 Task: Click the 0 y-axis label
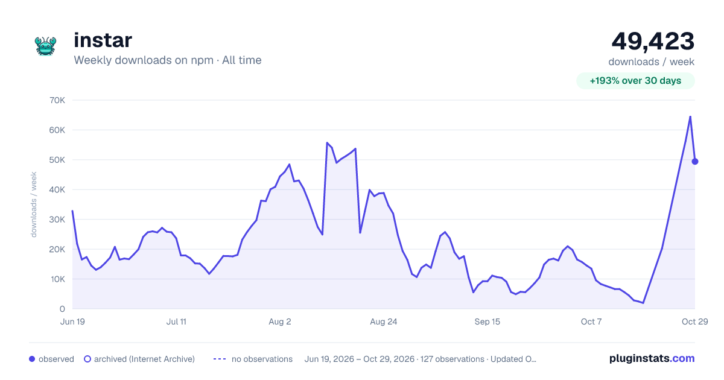coord(62,309)
